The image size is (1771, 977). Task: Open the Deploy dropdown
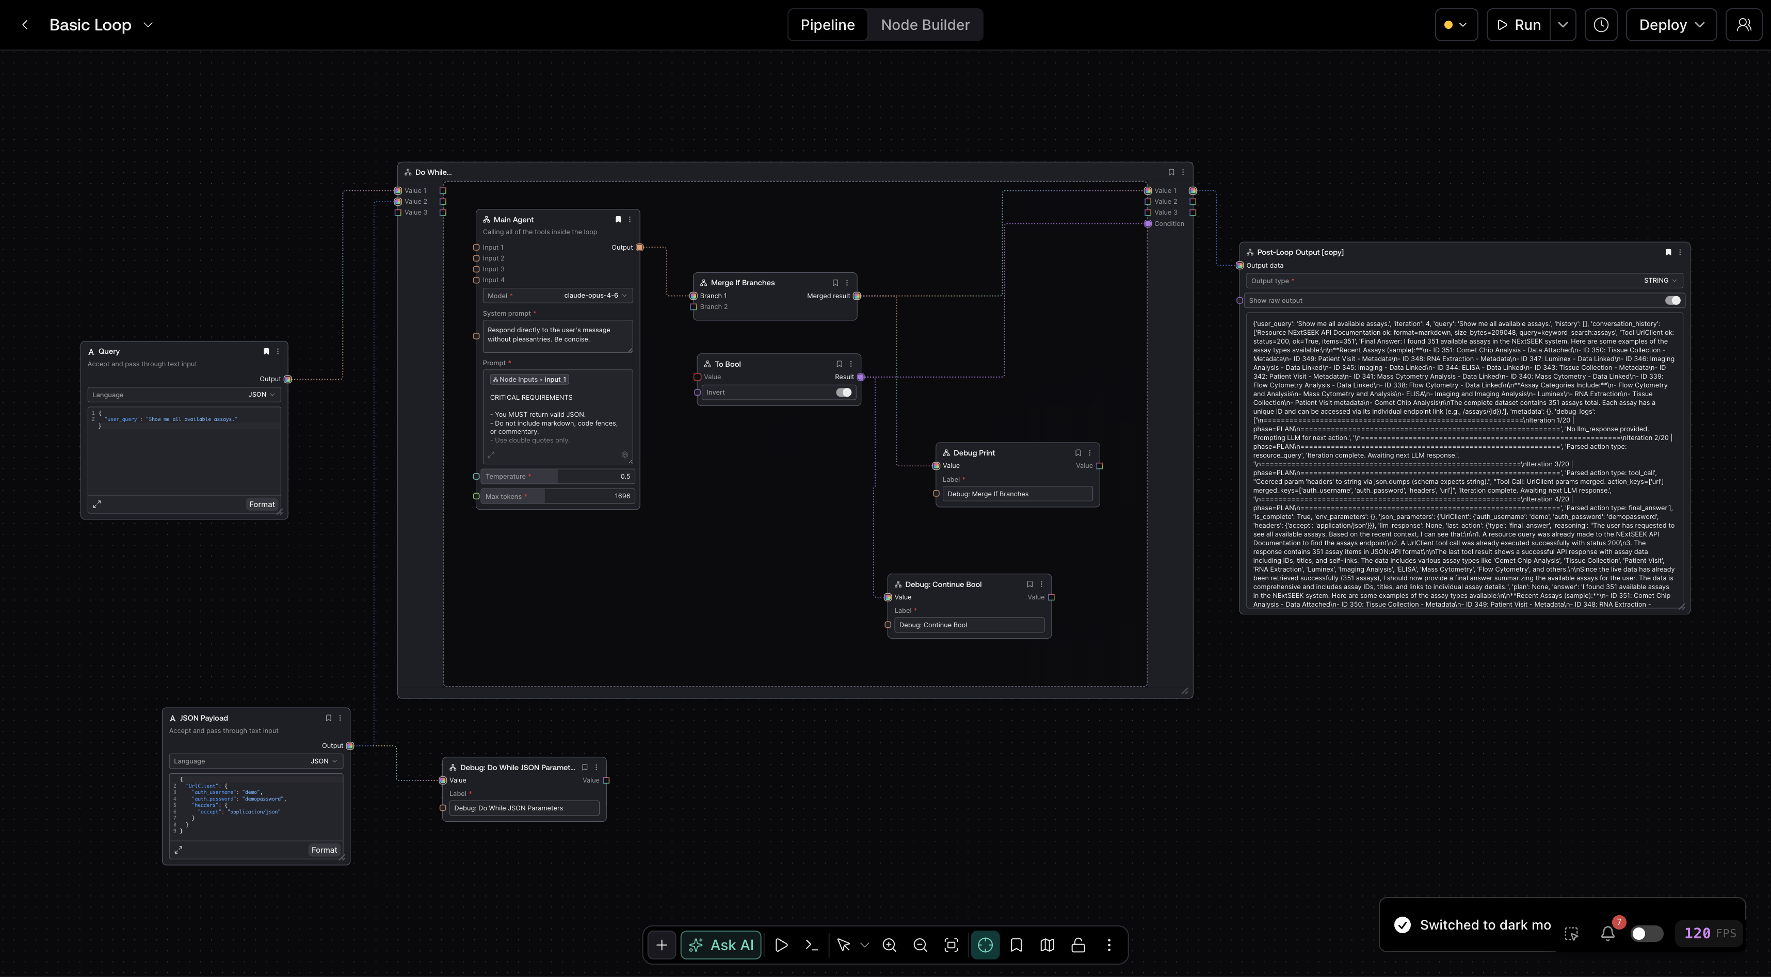[x=1670, y=25]
